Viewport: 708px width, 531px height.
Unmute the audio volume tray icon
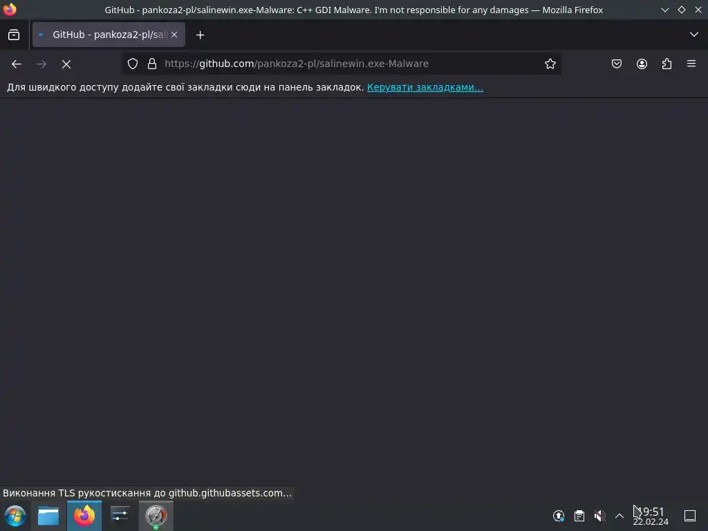point(599,516)
